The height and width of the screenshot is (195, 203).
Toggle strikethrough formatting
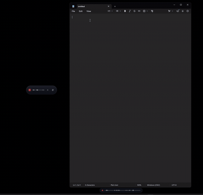[x=134, y=11]
